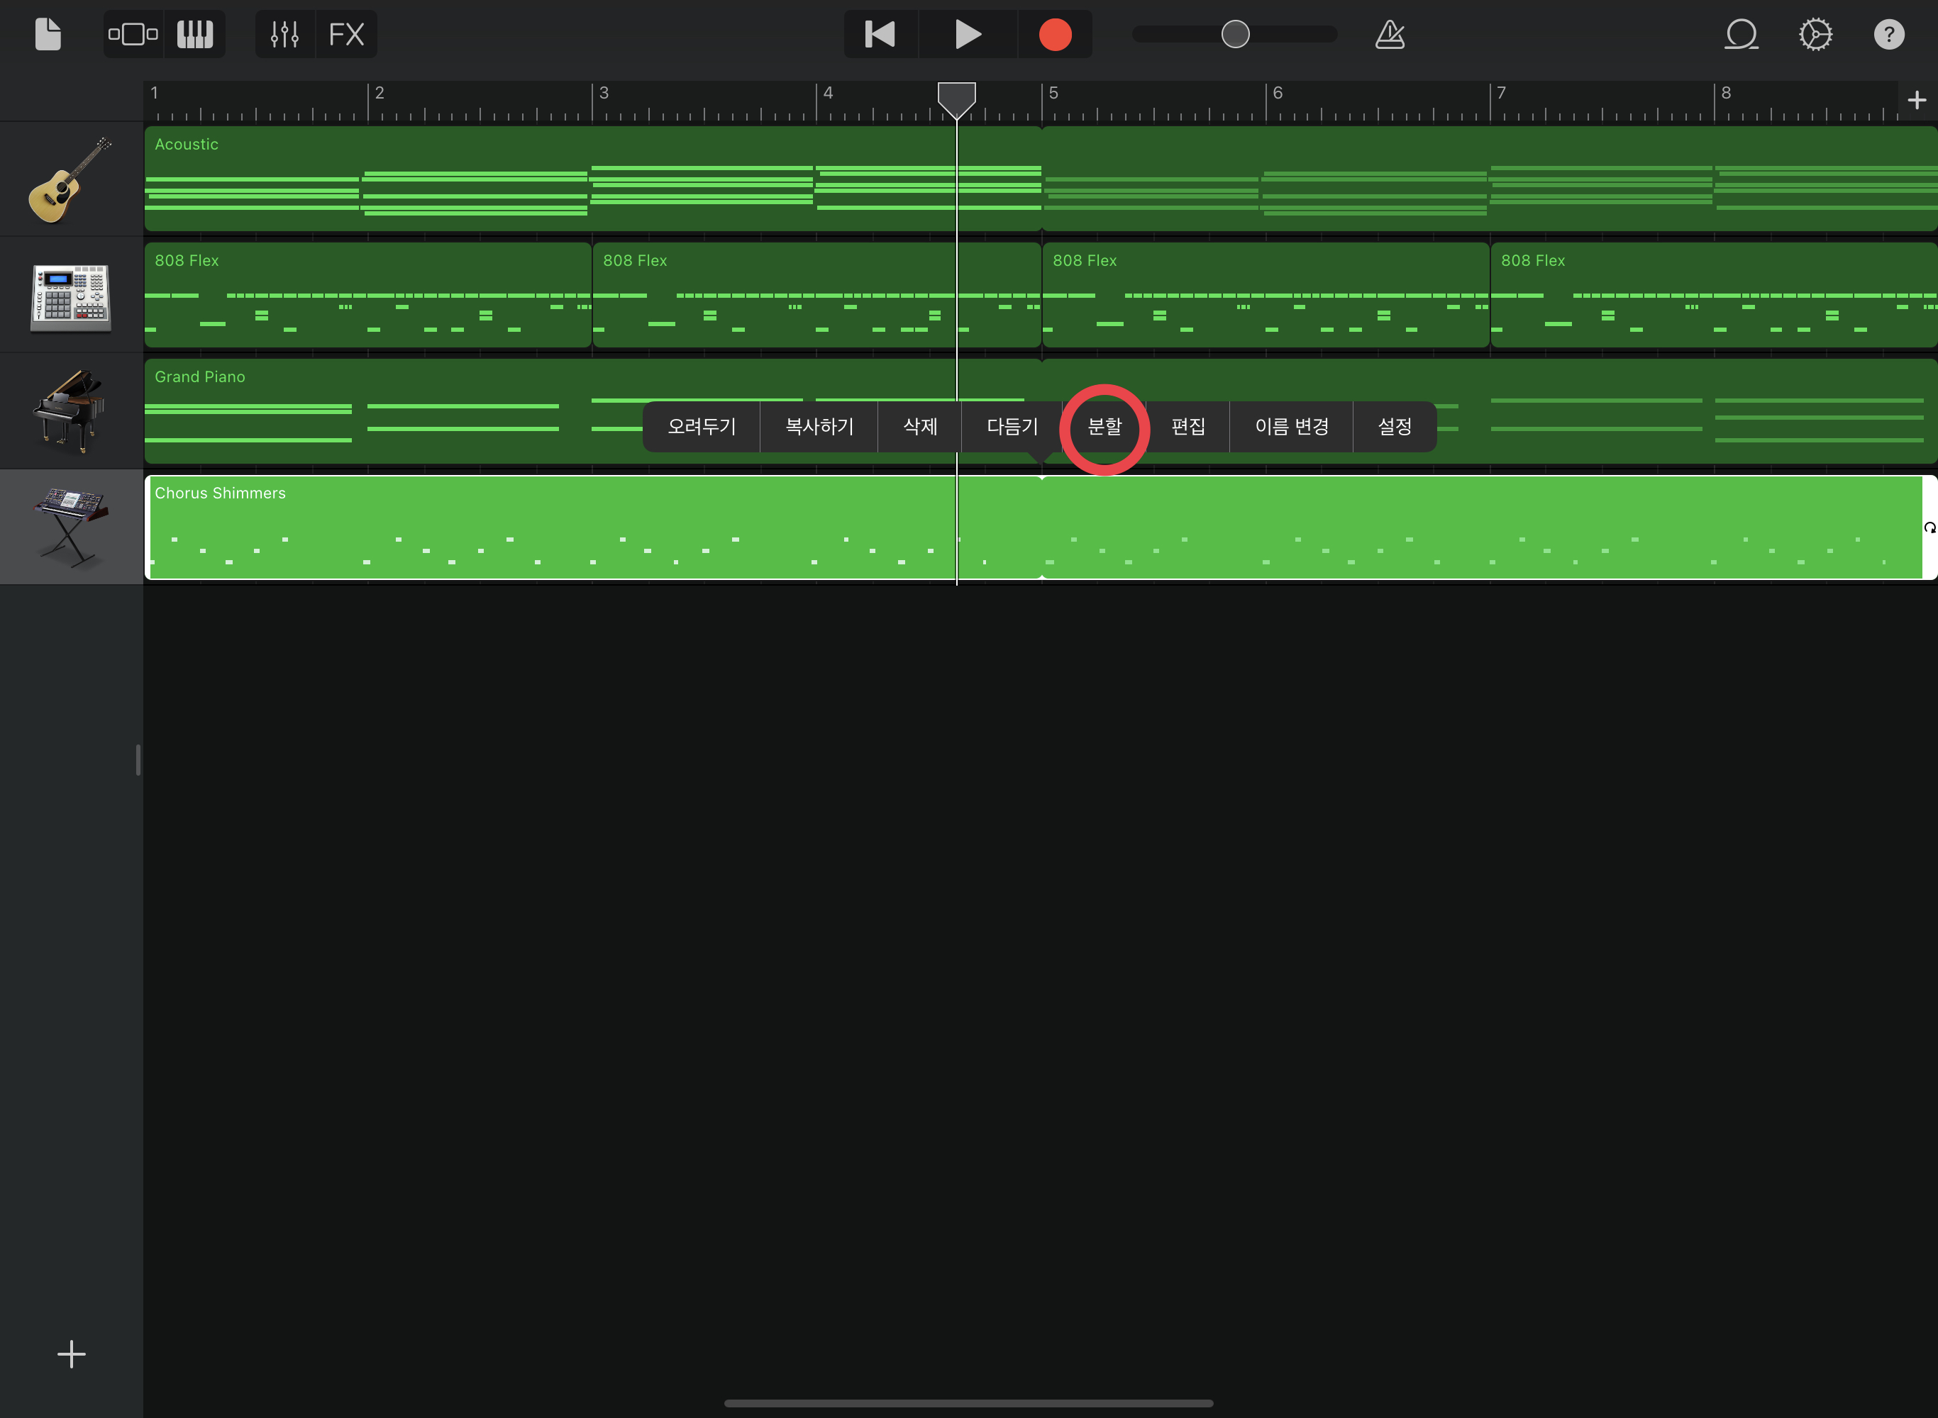Tap bar 6 on the ruler

pos(1278,93)
